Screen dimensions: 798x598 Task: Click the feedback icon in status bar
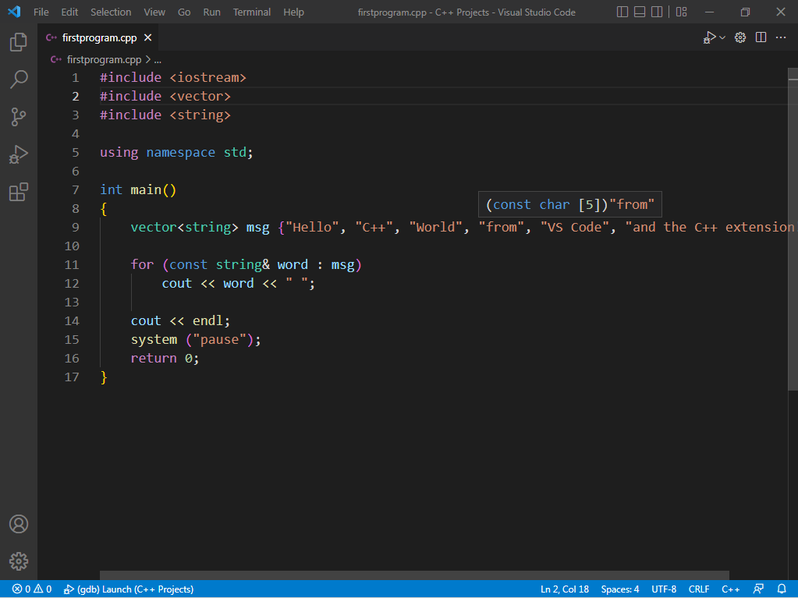point(758,589)
